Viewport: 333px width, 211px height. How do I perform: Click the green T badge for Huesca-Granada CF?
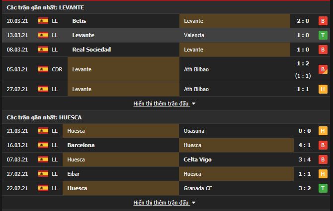pos(323,188)
